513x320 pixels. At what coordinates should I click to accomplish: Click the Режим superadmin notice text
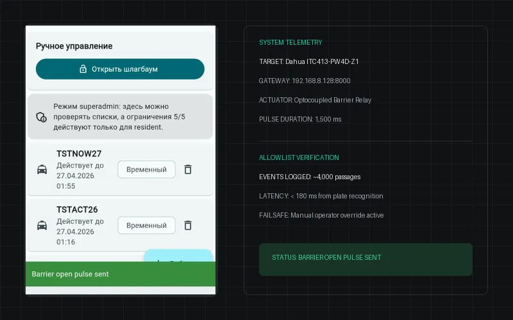pyautogui.click(x=119, y=116)
